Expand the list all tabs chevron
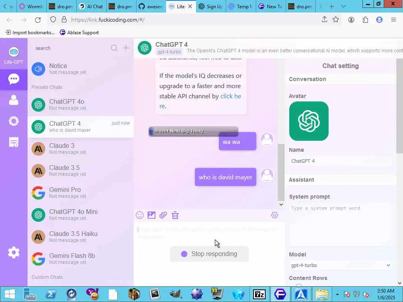The height and width of the screenshot is (302, 403). (343, 6)
